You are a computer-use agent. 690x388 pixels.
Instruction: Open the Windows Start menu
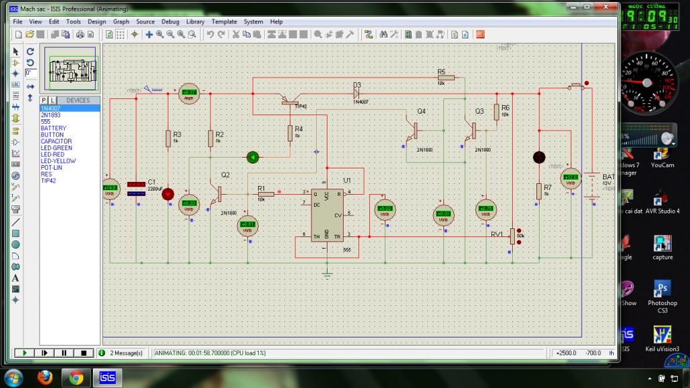(13, 378)
